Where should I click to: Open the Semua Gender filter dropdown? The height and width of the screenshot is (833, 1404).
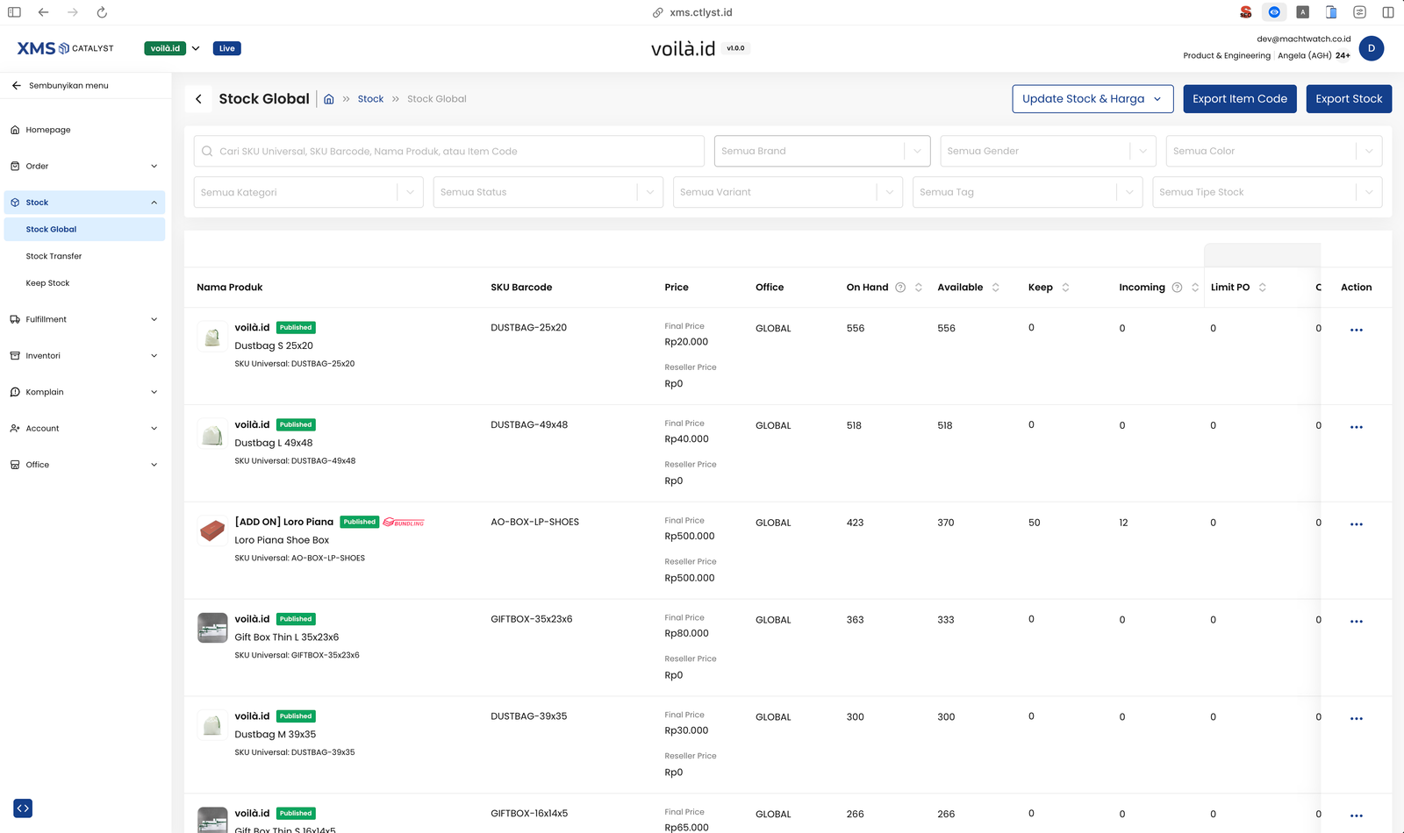1048,151
